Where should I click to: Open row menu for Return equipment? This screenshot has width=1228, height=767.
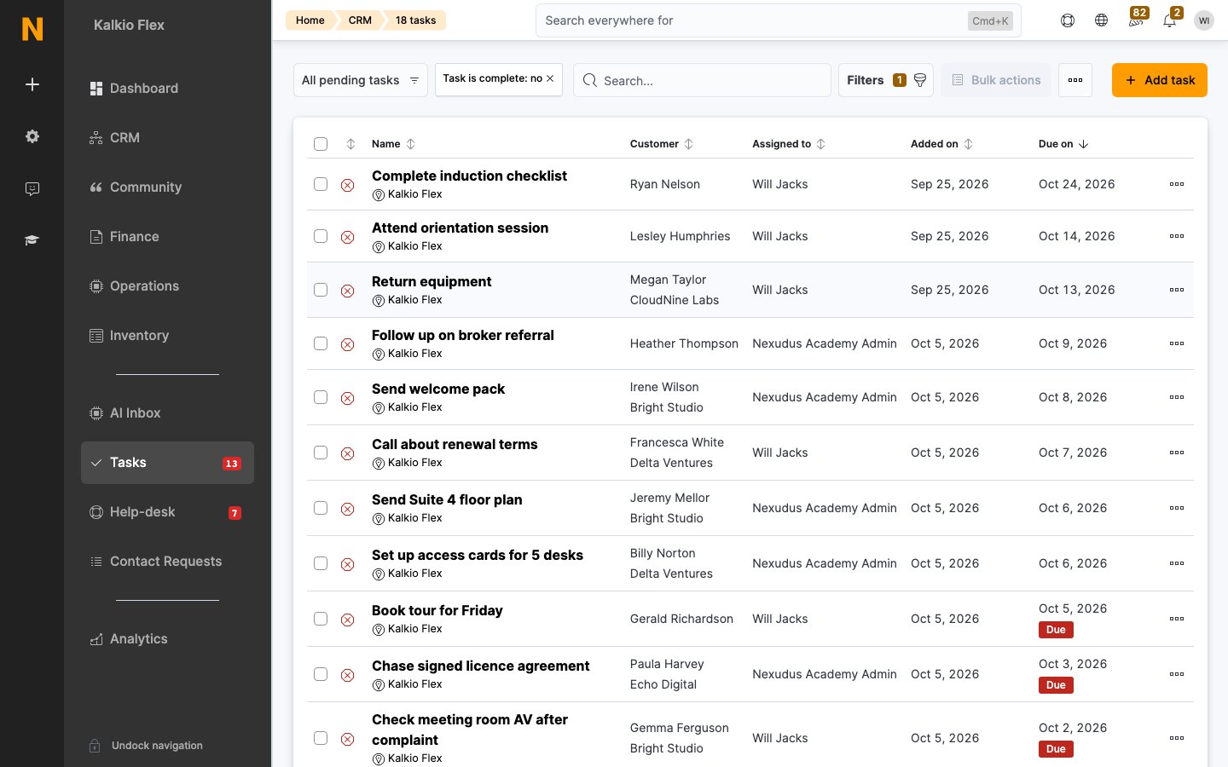click(1177, 290)
